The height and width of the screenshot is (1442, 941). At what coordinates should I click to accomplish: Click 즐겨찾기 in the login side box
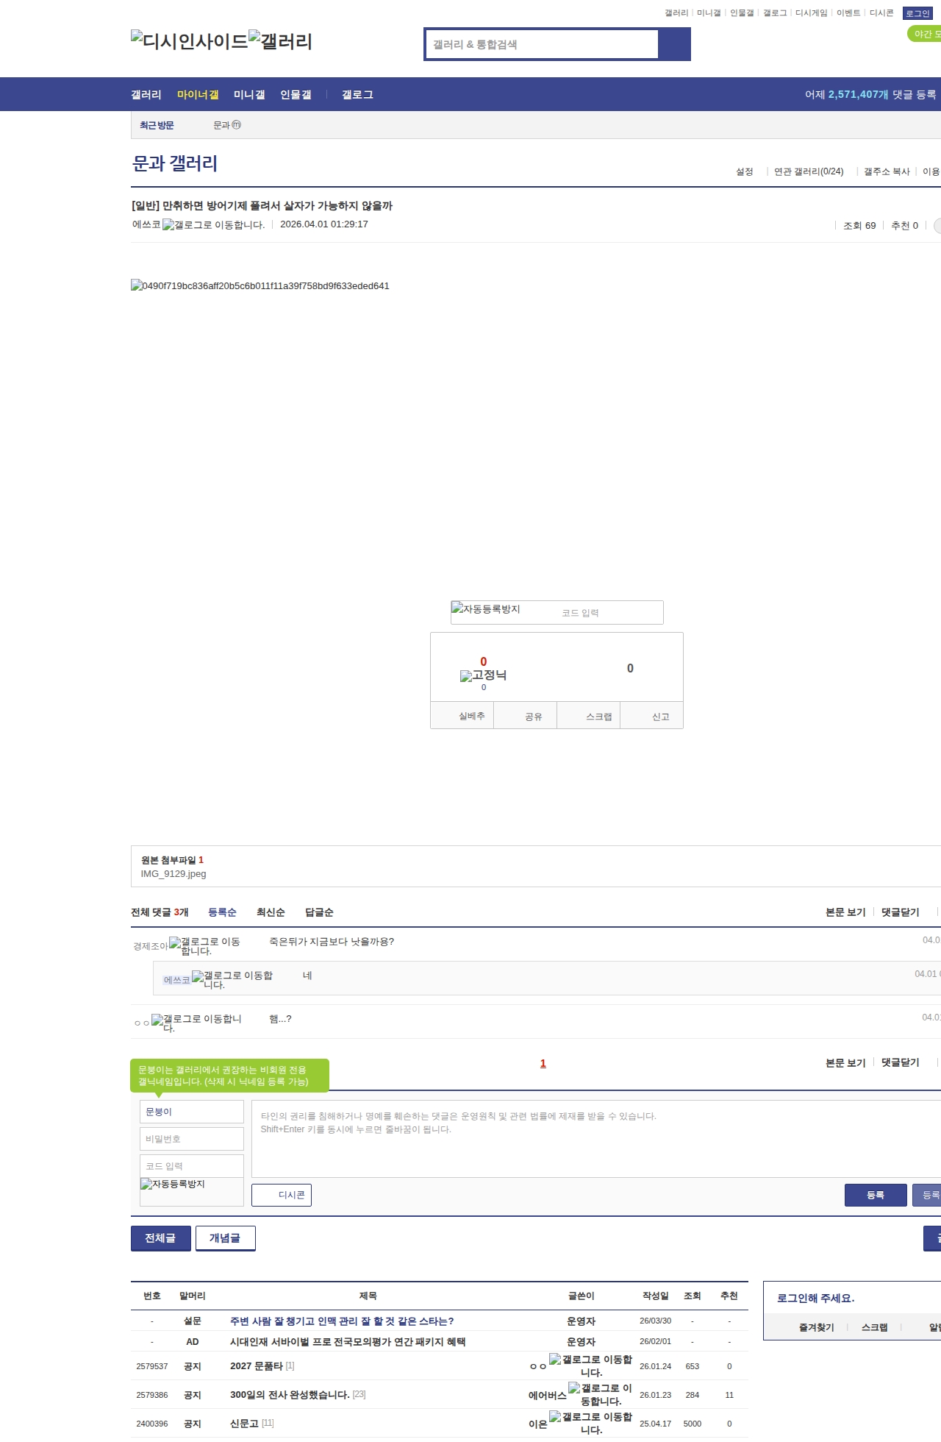click(x=817, y=1327)
